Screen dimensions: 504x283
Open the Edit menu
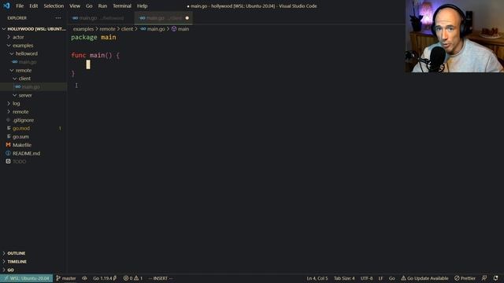point(33,6)
